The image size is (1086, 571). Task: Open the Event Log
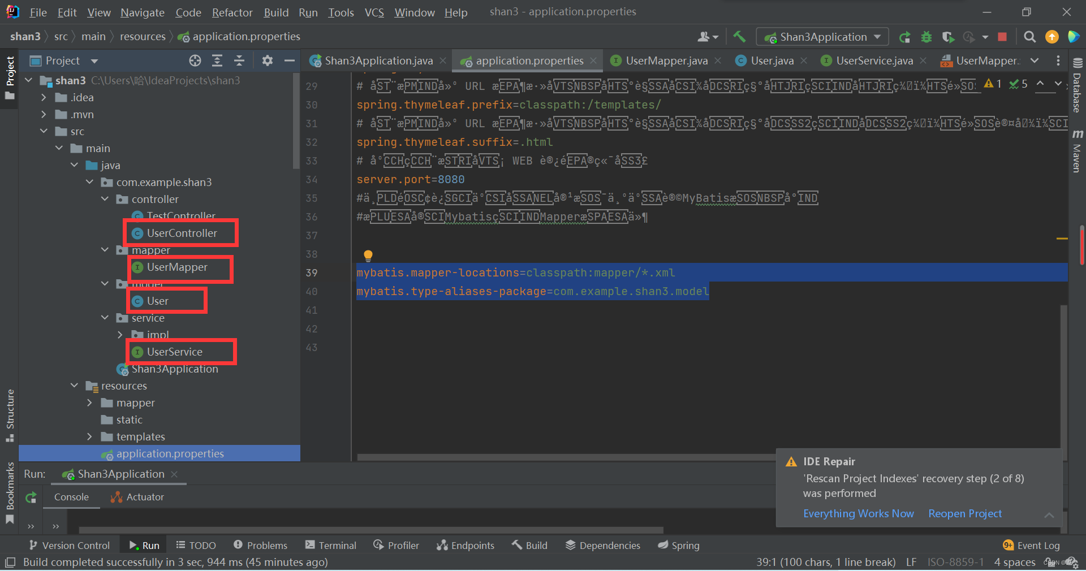[1031, 546]
